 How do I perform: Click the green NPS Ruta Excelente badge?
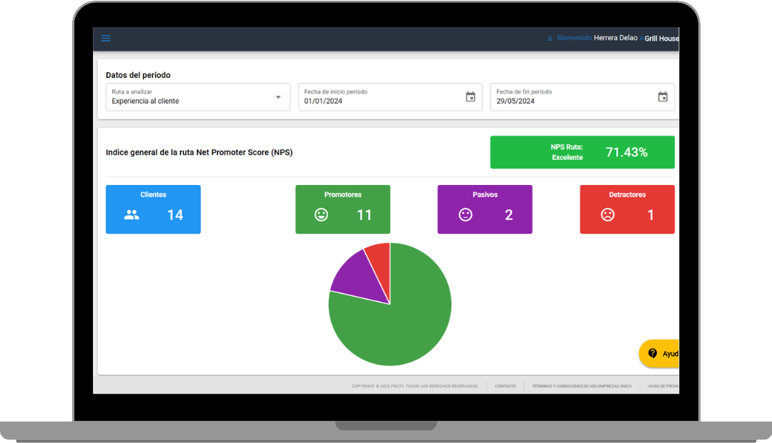(x=582, y=152)
